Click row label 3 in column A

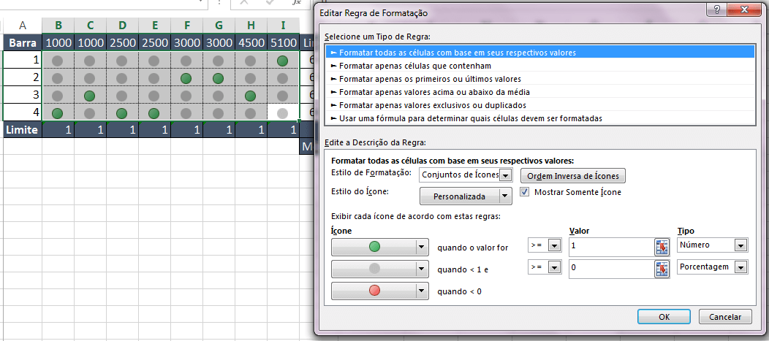coord(23,95)
